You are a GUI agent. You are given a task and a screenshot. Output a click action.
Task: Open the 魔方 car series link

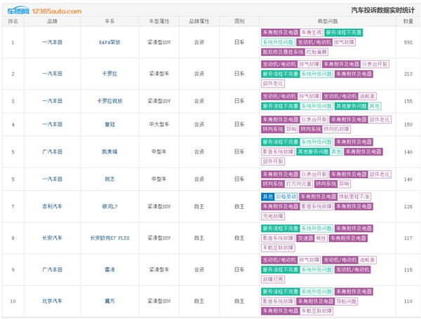point(109,301)
